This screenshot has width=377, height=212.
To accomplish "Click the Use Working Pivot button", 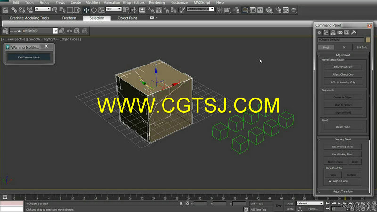I will click(x=343, y=155).
